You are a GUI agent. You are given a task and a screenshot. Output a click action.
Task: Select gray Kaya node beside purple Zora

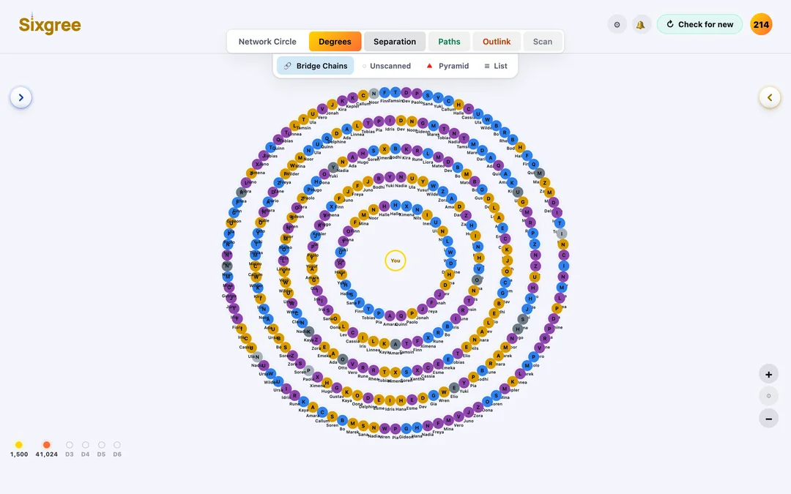tap(309, 332)
